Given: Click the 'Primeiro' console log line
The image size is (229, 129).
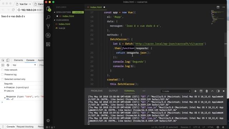Looking at the screenshot, I should (x=9, y=91).
